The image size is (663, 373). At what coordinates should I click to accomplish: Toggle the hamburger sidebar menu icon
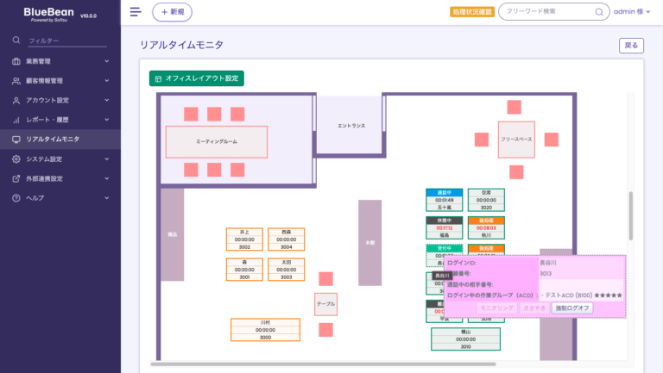(x=135, y=12)
